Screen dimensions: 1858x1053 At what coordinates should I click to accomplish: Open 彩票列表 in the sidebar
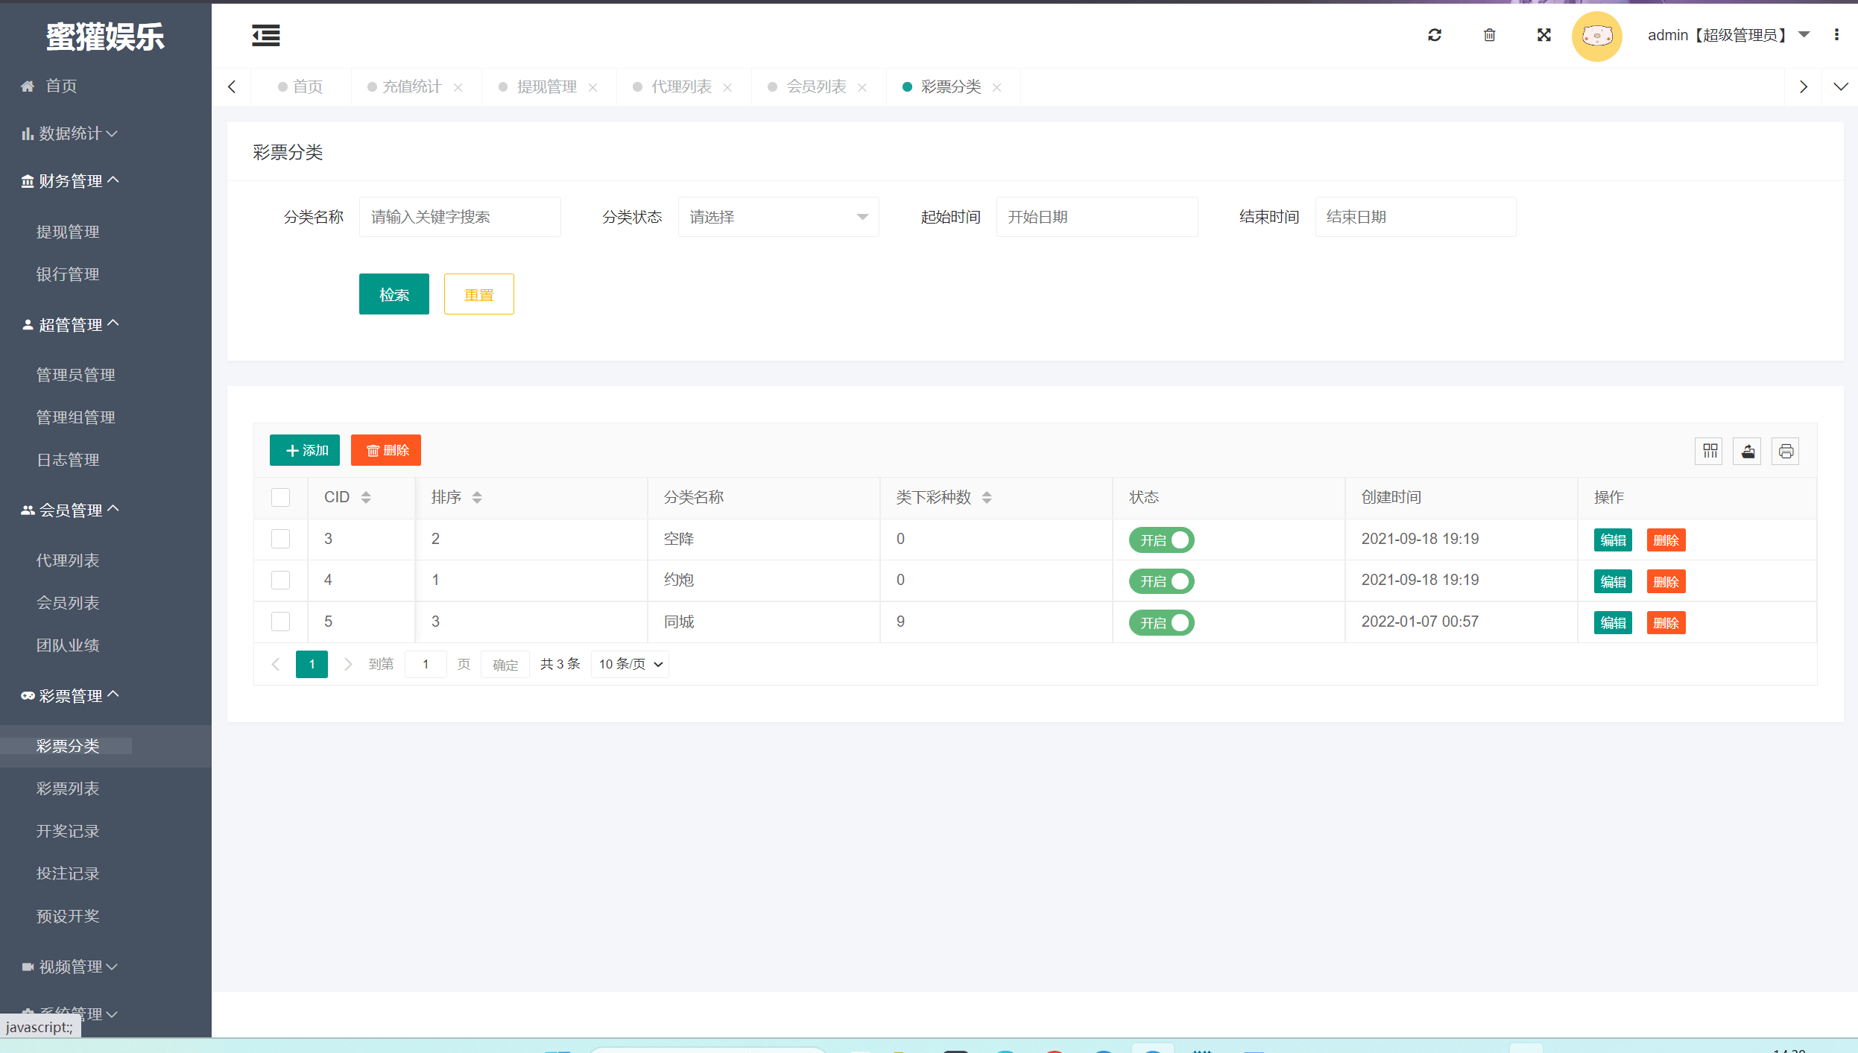point(68,788)
